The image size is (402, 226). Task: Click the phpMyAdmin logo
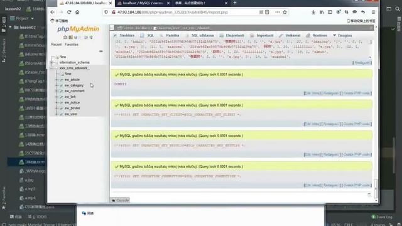[x=78, y=29]
